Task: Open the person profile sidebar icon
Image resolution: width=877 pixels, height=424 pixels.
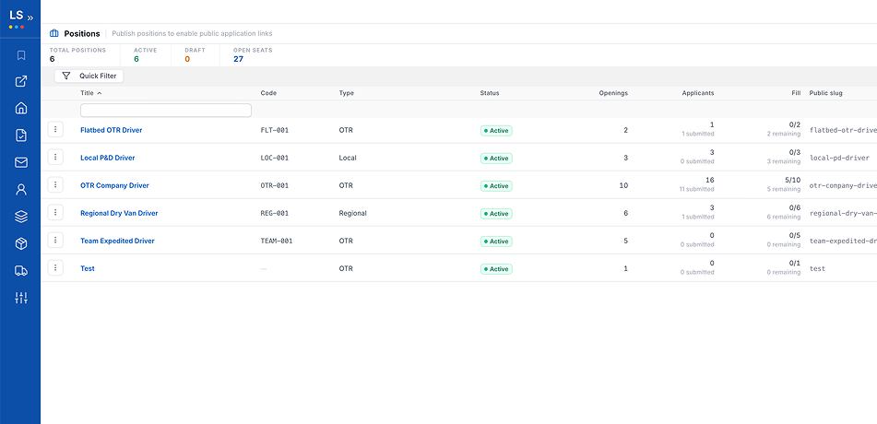Action: pos(20,190)
